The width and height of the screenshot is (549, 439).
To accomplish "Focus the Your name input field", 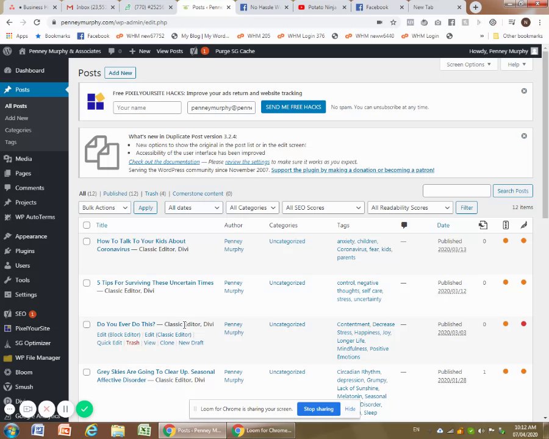I will click(x=147, y=107).
